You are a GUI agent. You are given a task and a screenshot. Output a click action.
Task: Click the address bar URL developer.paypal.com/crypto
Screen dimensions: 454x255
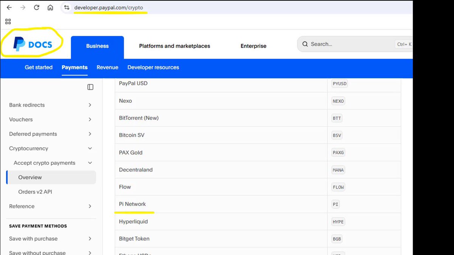pos(109,8)
